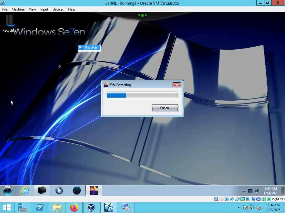Click the host muted speaker tray icon
The width and height of the screenshot is (285, 213).
tap(259, 207)
